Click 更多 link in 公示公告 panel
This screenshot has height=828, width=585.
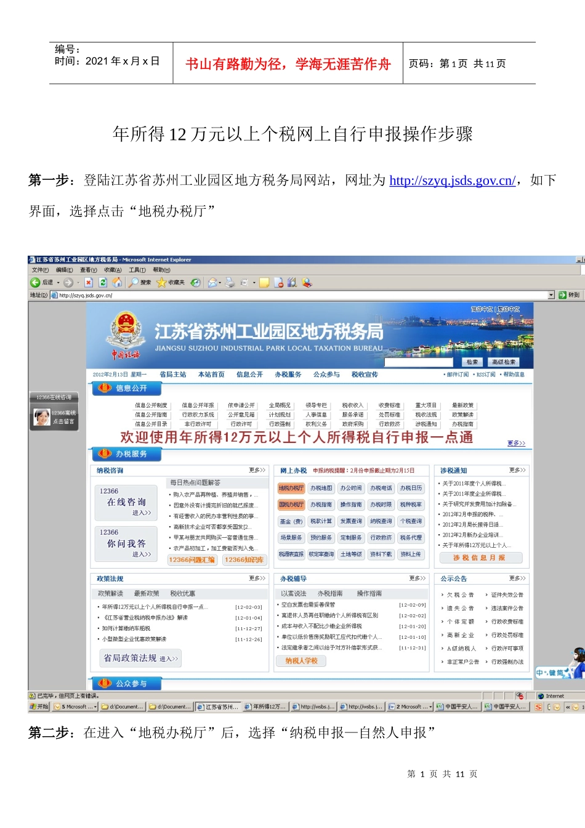tap(517, 578)
